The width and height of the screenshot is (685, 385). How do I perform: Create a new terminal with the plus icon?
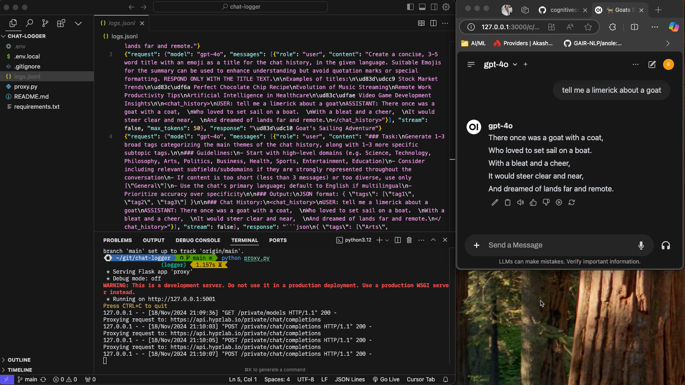click(379, 240)
